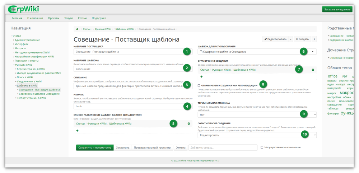Open Содержание шаблона Совещание tree item

39,94
